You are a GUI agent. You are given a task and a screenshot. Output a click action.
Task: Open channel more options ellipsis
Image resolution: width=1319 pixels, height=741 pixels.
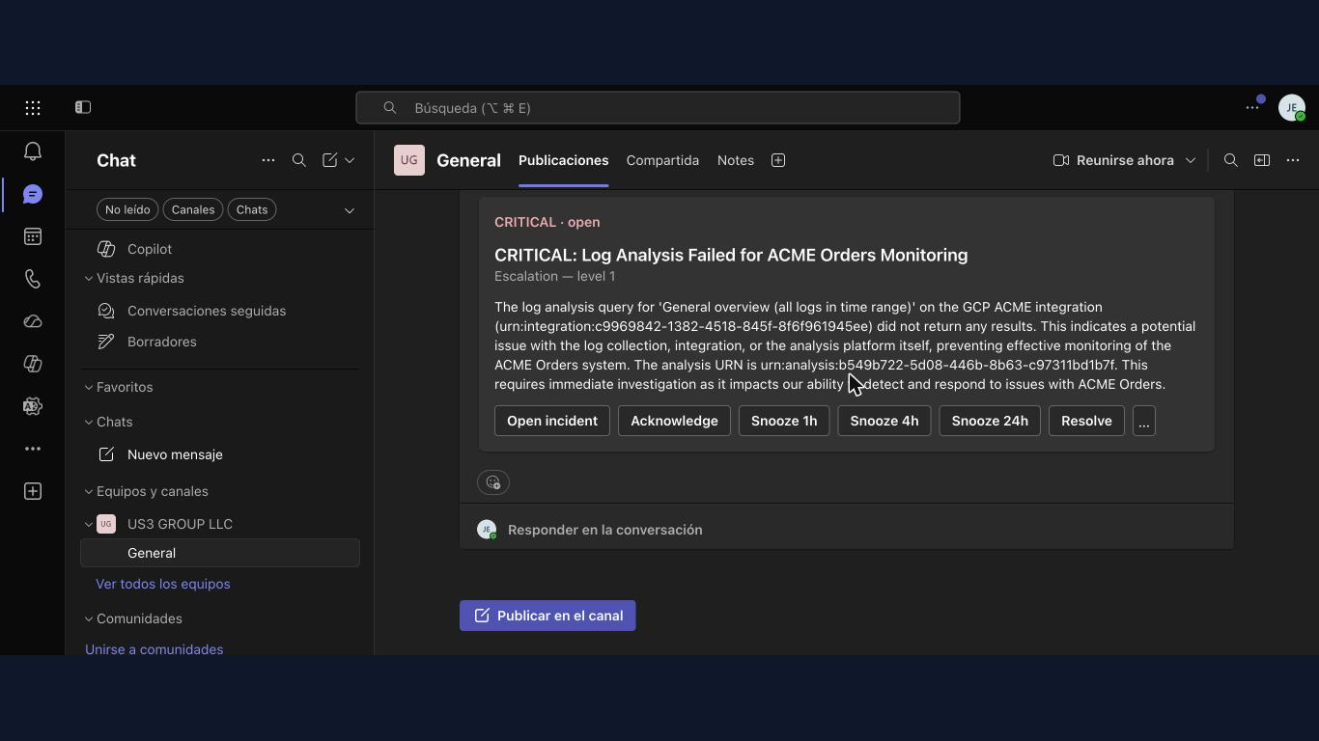click(x=1293, y=160)
